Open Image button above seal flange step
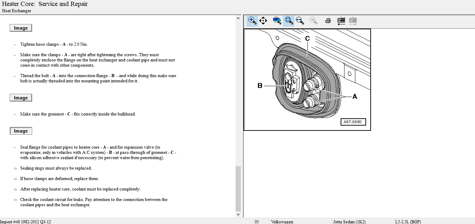 [x=21, y=131]
